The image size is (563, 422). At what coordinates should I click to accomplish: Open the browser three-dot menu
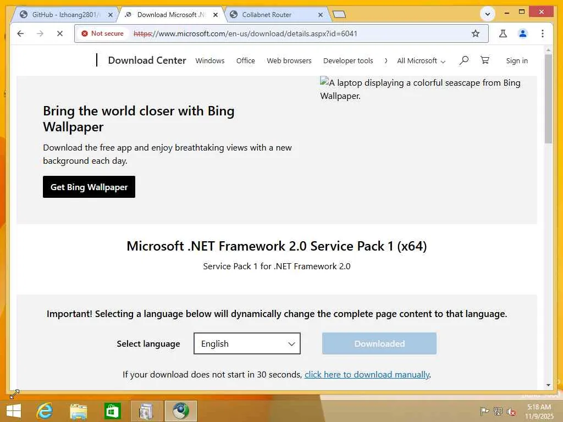coord(543,34)
